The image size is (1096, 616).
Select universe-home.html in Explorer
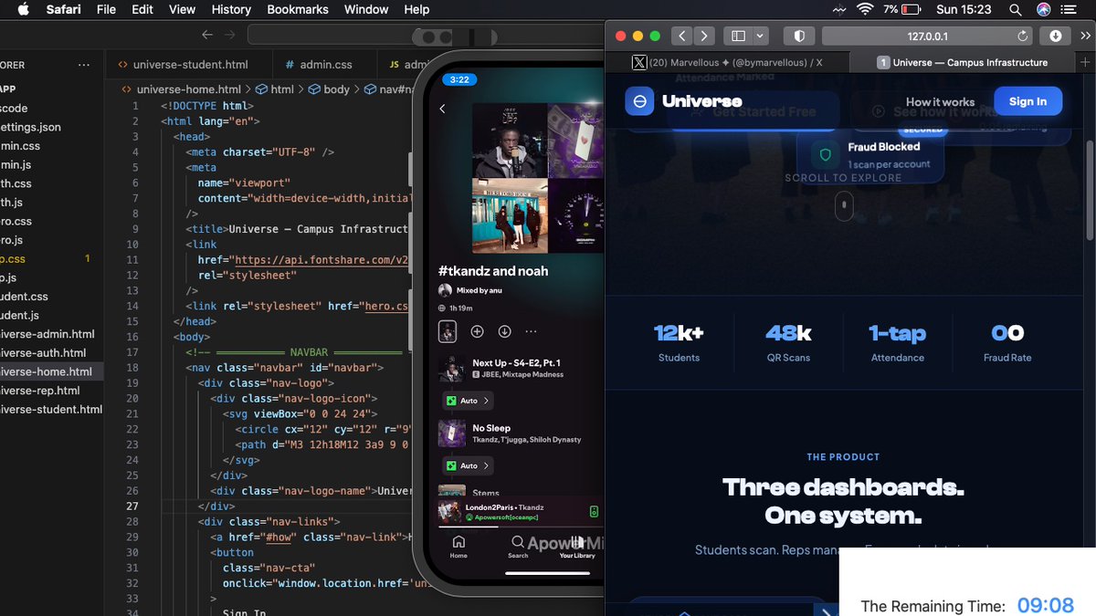click(x=47, y=371)
